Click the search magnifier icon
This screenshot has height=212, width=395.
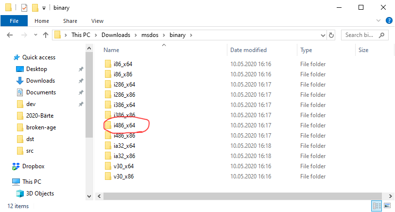click(382, 35)
